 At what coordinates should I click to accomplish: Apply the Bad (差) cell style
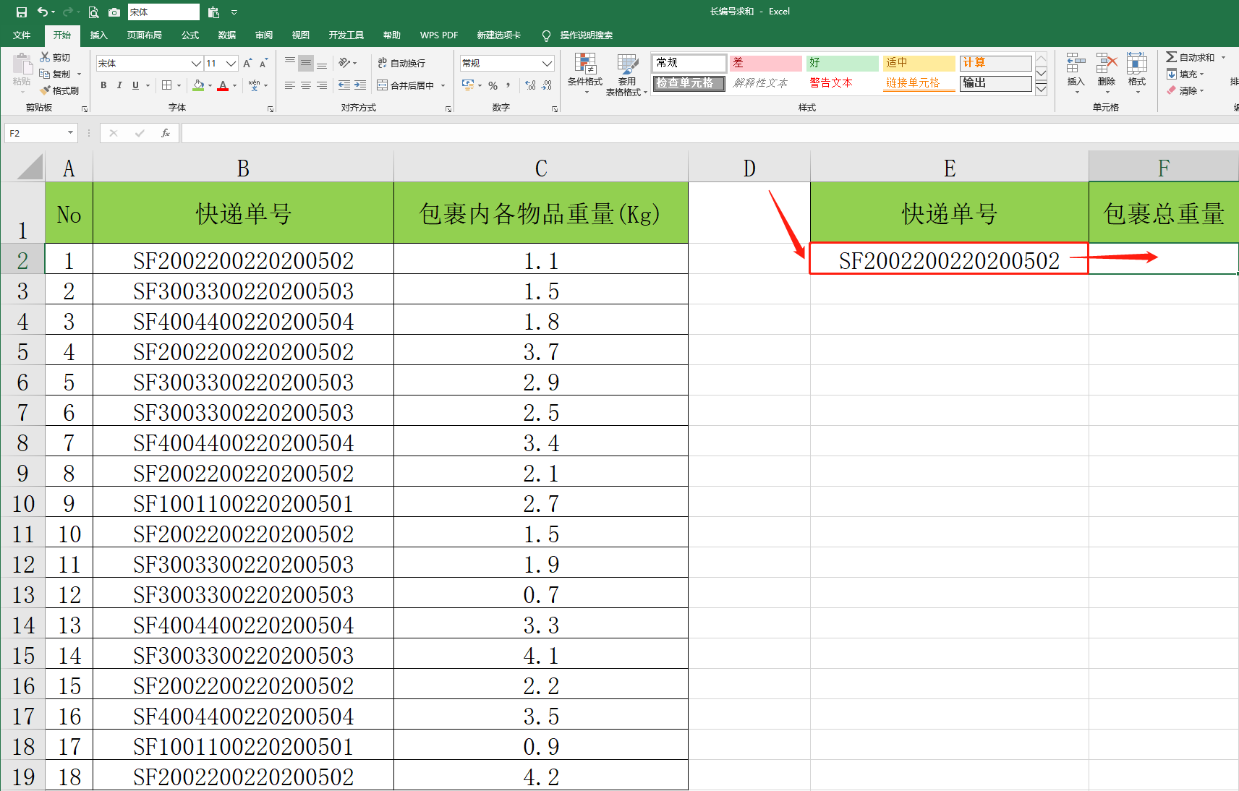pyautogui.click(x=765, y=63)
